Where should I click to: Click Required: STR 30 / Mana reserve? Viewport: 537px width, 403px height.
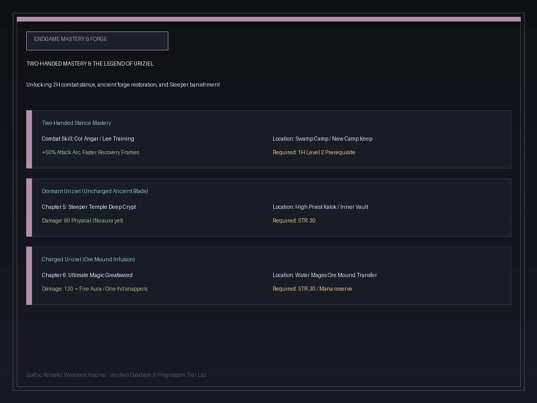pyautogui.click(x=313, y=289)
